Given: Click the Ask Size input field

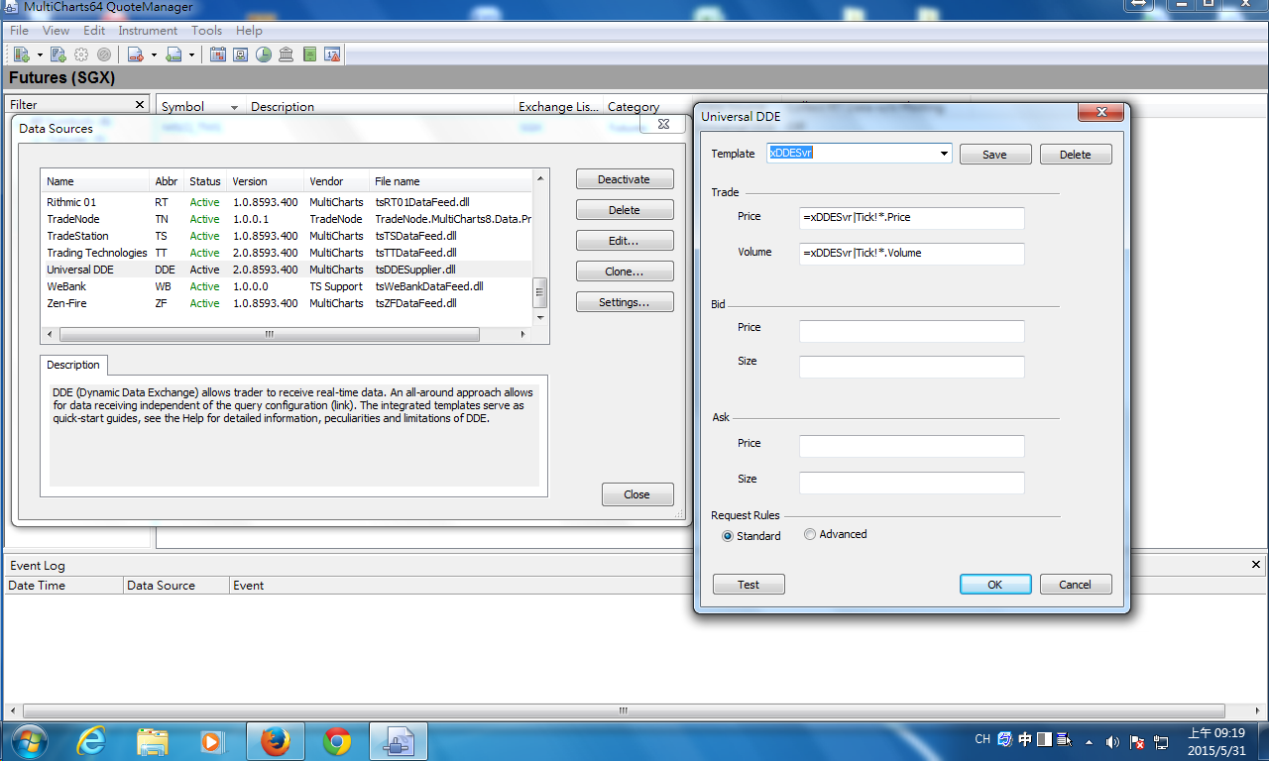Looking at the screenshot, I should [912, 483].
